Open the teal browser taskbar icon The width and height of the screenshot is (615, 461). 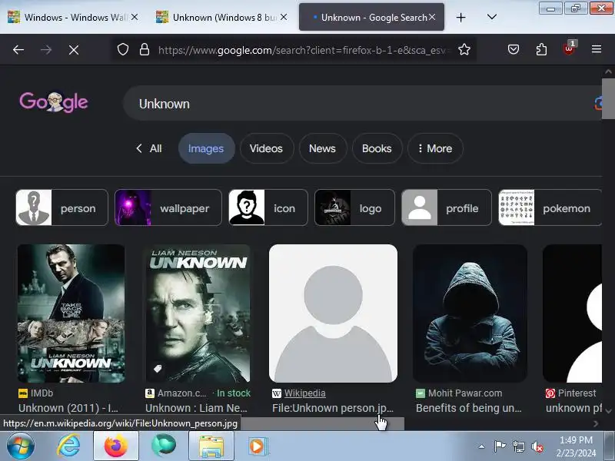[164, 446]
